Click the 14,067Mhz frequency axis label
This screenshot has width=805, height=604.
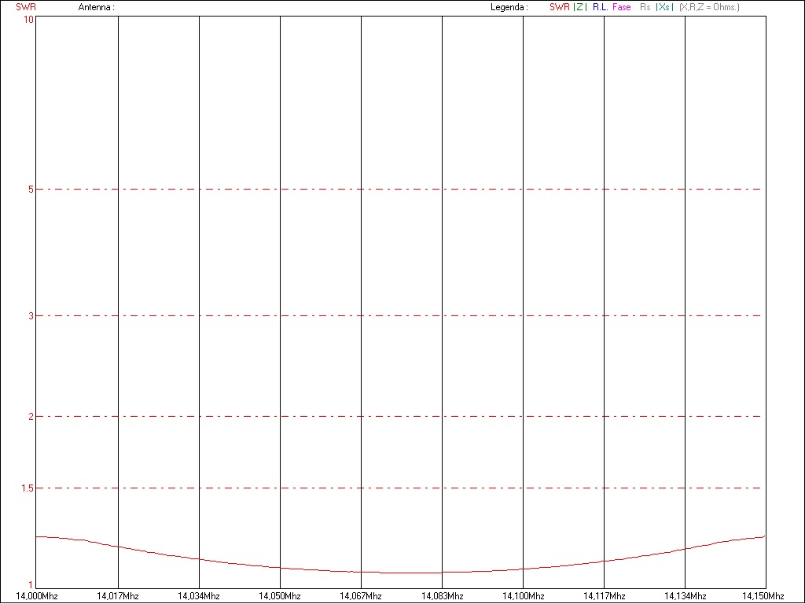pos(361,596)
